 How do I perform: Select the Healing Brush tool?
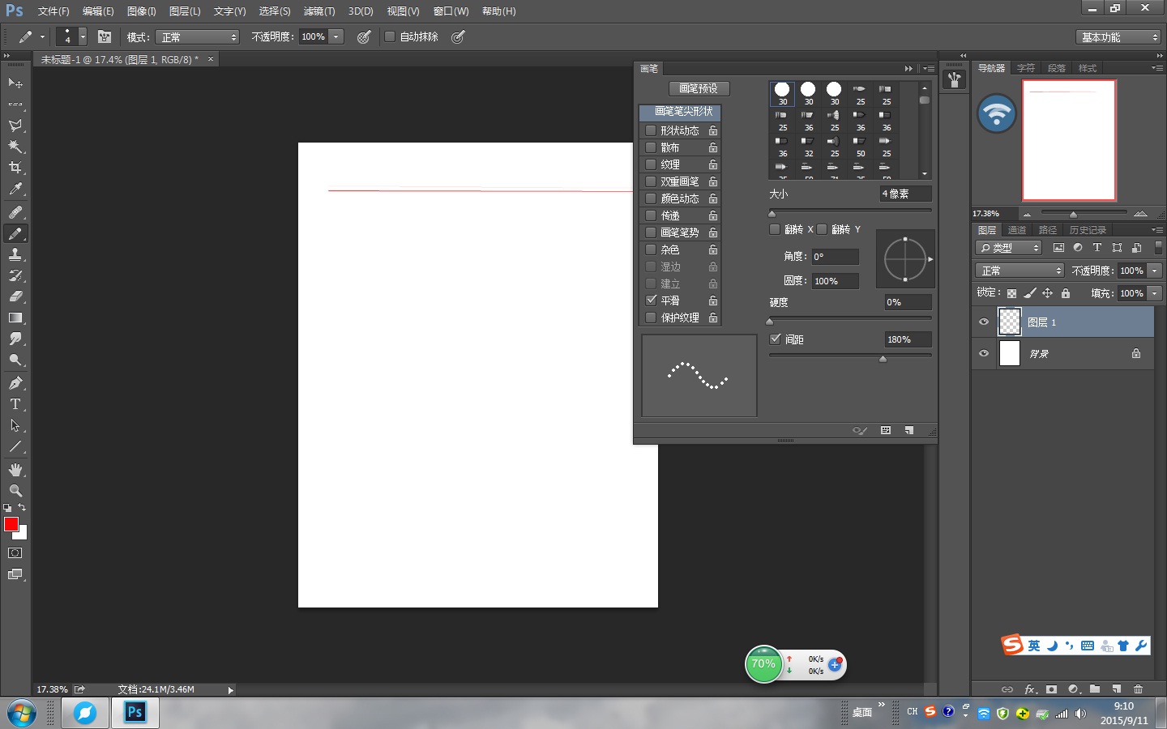click(15, 212)
